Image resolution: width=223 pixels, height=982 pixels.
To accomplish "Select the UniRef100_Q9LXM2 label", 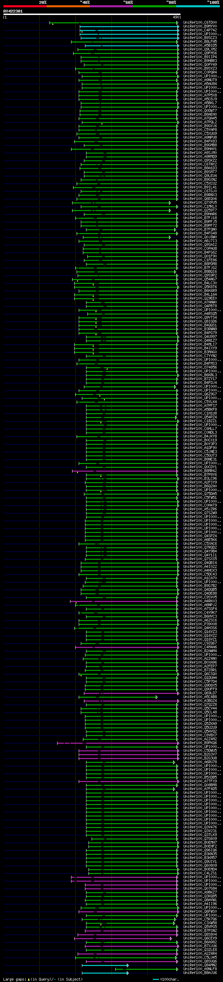I will click(200, 49).
